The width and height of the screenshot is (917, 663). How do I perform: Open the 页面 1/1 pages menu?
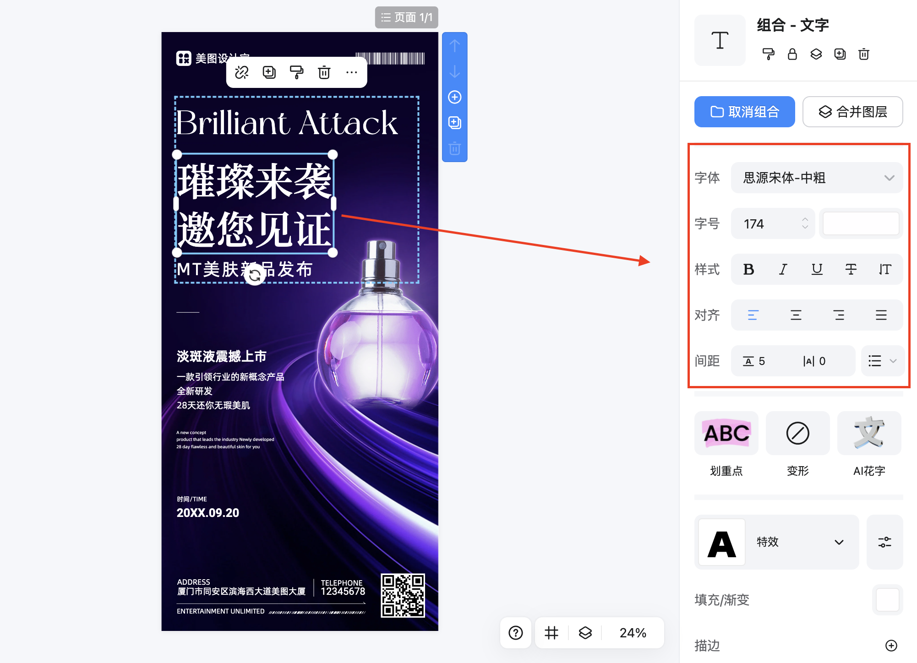(x=406, y=17)
